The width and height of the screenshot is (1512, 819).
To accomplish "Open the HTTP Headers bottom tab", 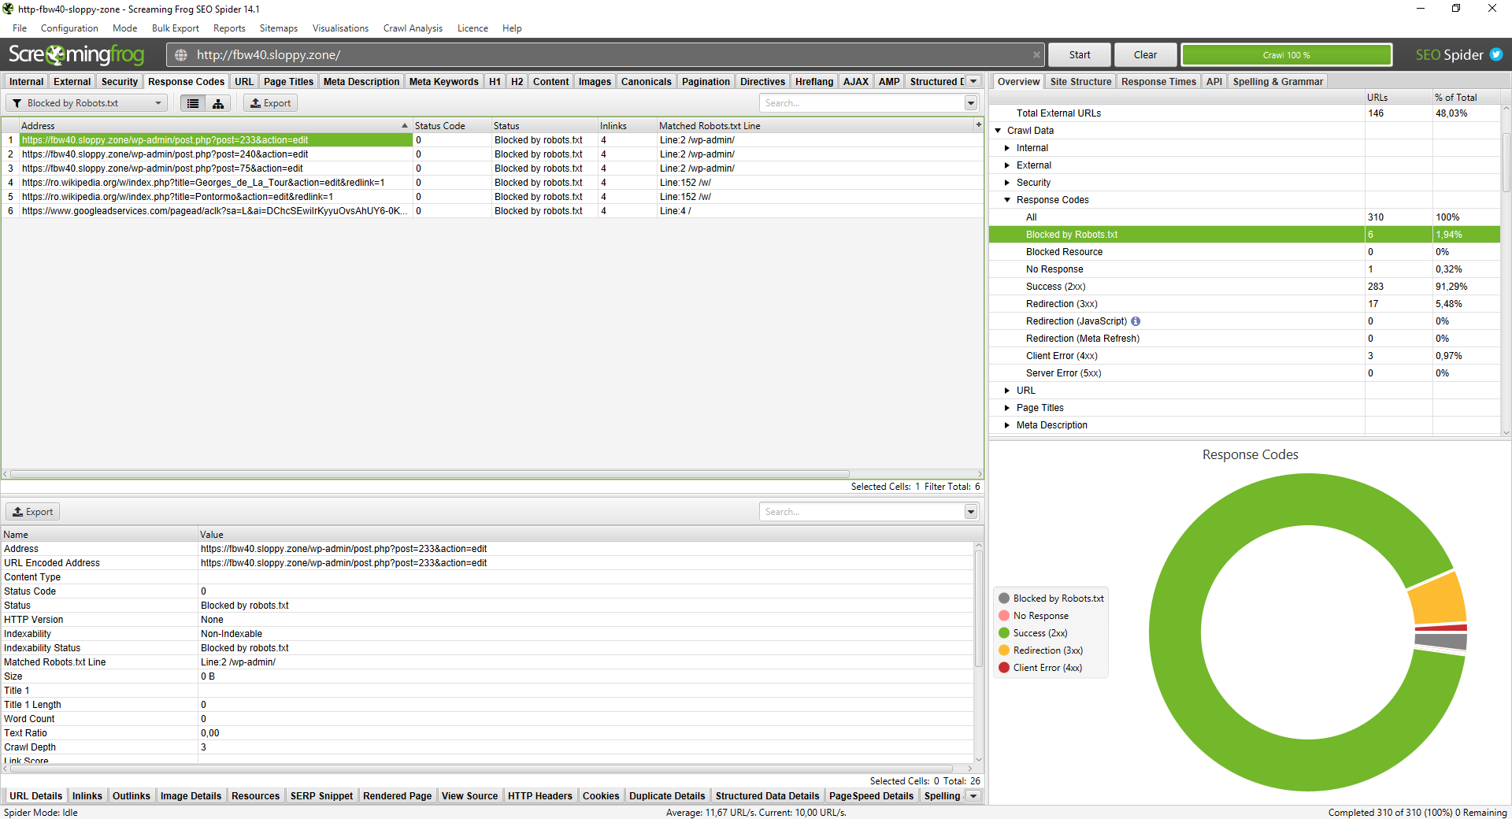I will [x=539, y=796].
